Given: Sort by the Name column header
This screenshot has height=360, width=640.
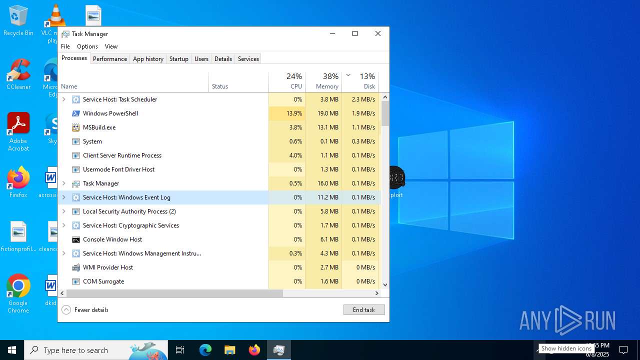Looking at the screenshot, I should coord(133,81).
